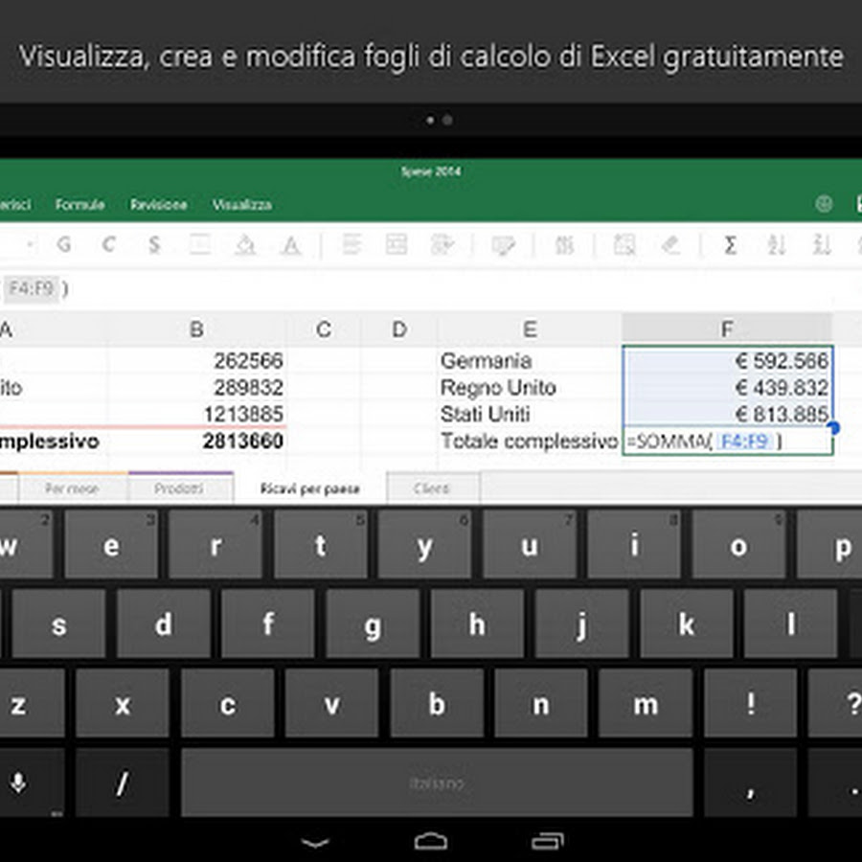Click cell value 262566
Viewport: 862px width, 862px height.
196,361
